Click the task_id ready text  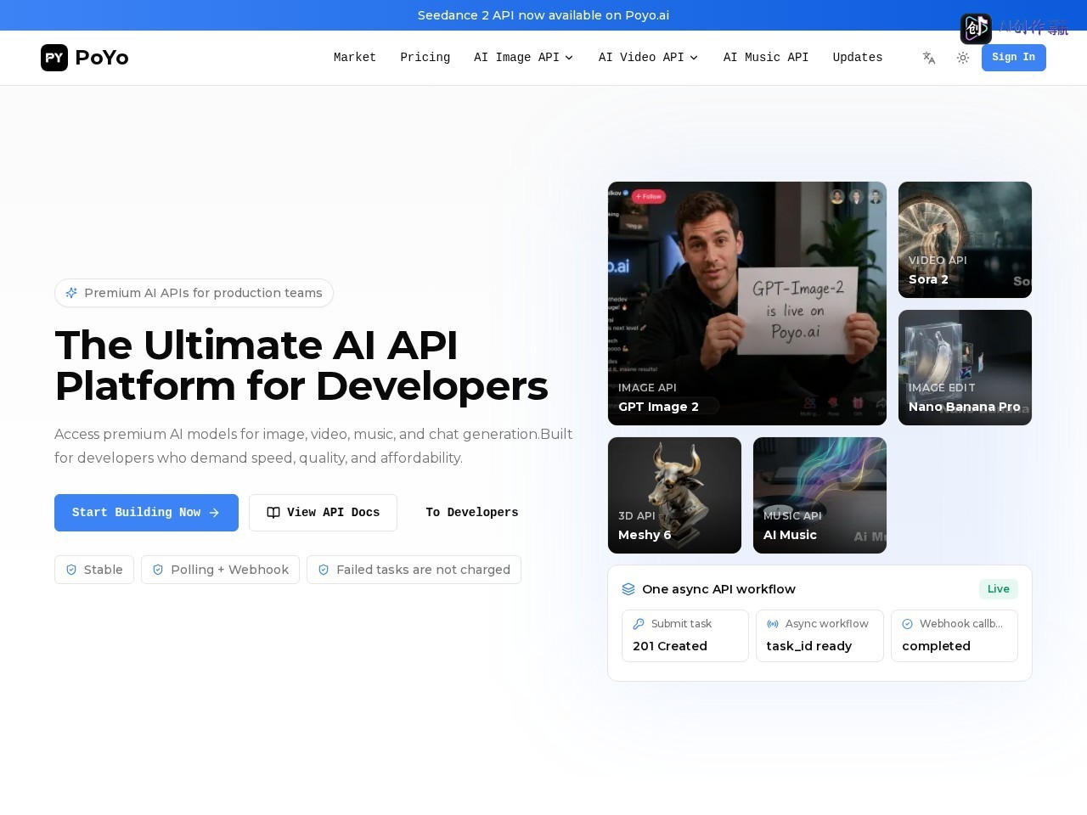pos(809,646)
